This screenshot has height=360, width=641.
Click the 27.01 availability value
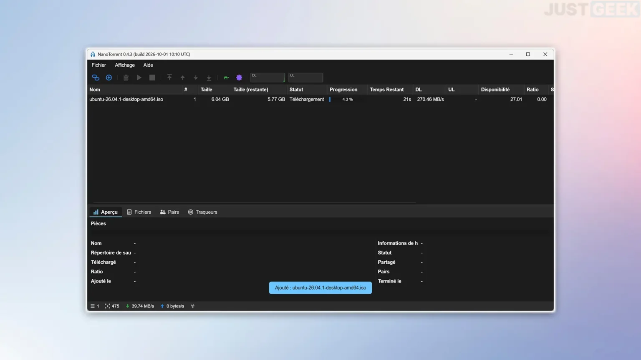pos(516,100)
